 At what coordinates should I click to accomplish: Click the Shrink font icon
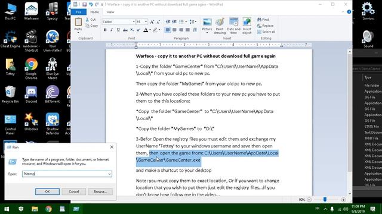pyautogui.click(x=158, y=22)
